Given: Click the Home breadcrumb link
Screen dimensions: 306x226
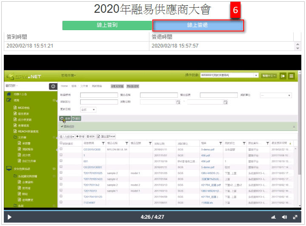Looking at the screenshot, I should click(x=64, y=86).
